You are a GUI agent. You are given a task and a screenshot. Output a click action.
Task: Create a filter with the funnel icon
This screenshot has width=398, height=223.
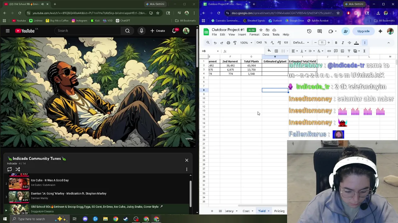(x=349, y=51)
